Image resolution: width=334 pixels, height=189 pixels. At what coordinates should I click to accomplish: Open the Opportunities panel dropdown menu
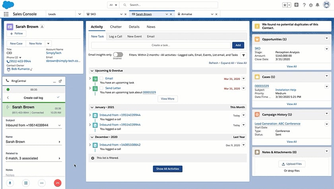coord(326,38)
